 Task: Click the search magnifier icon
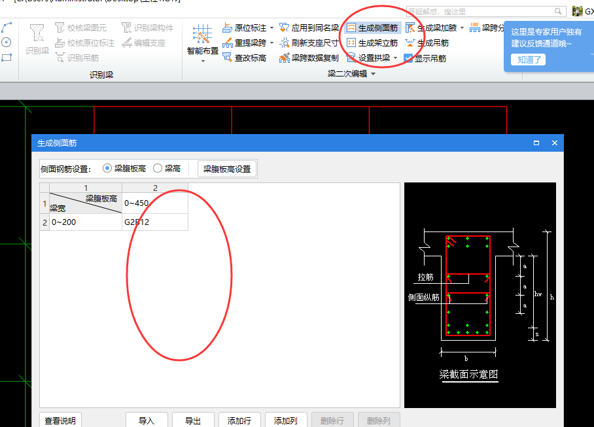[558, 11]
